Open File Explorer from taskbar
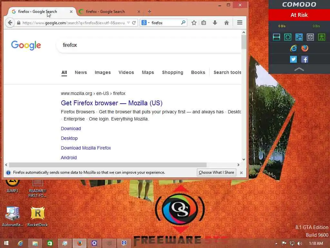Viewport: 330px width, 248px height. [x=35, y=243]
